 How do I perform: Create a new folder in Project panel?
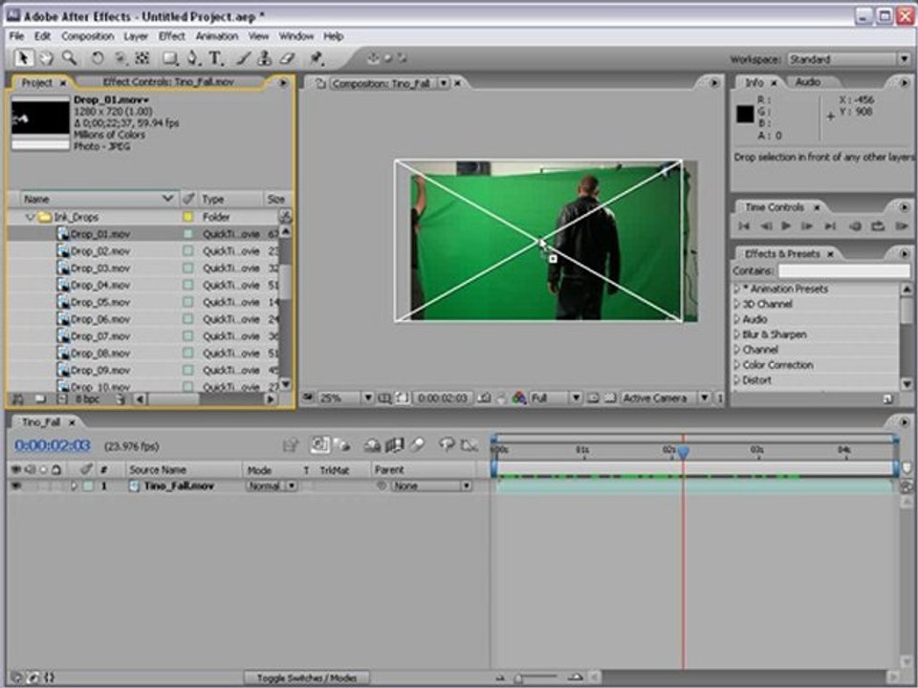tap(40, 399)
